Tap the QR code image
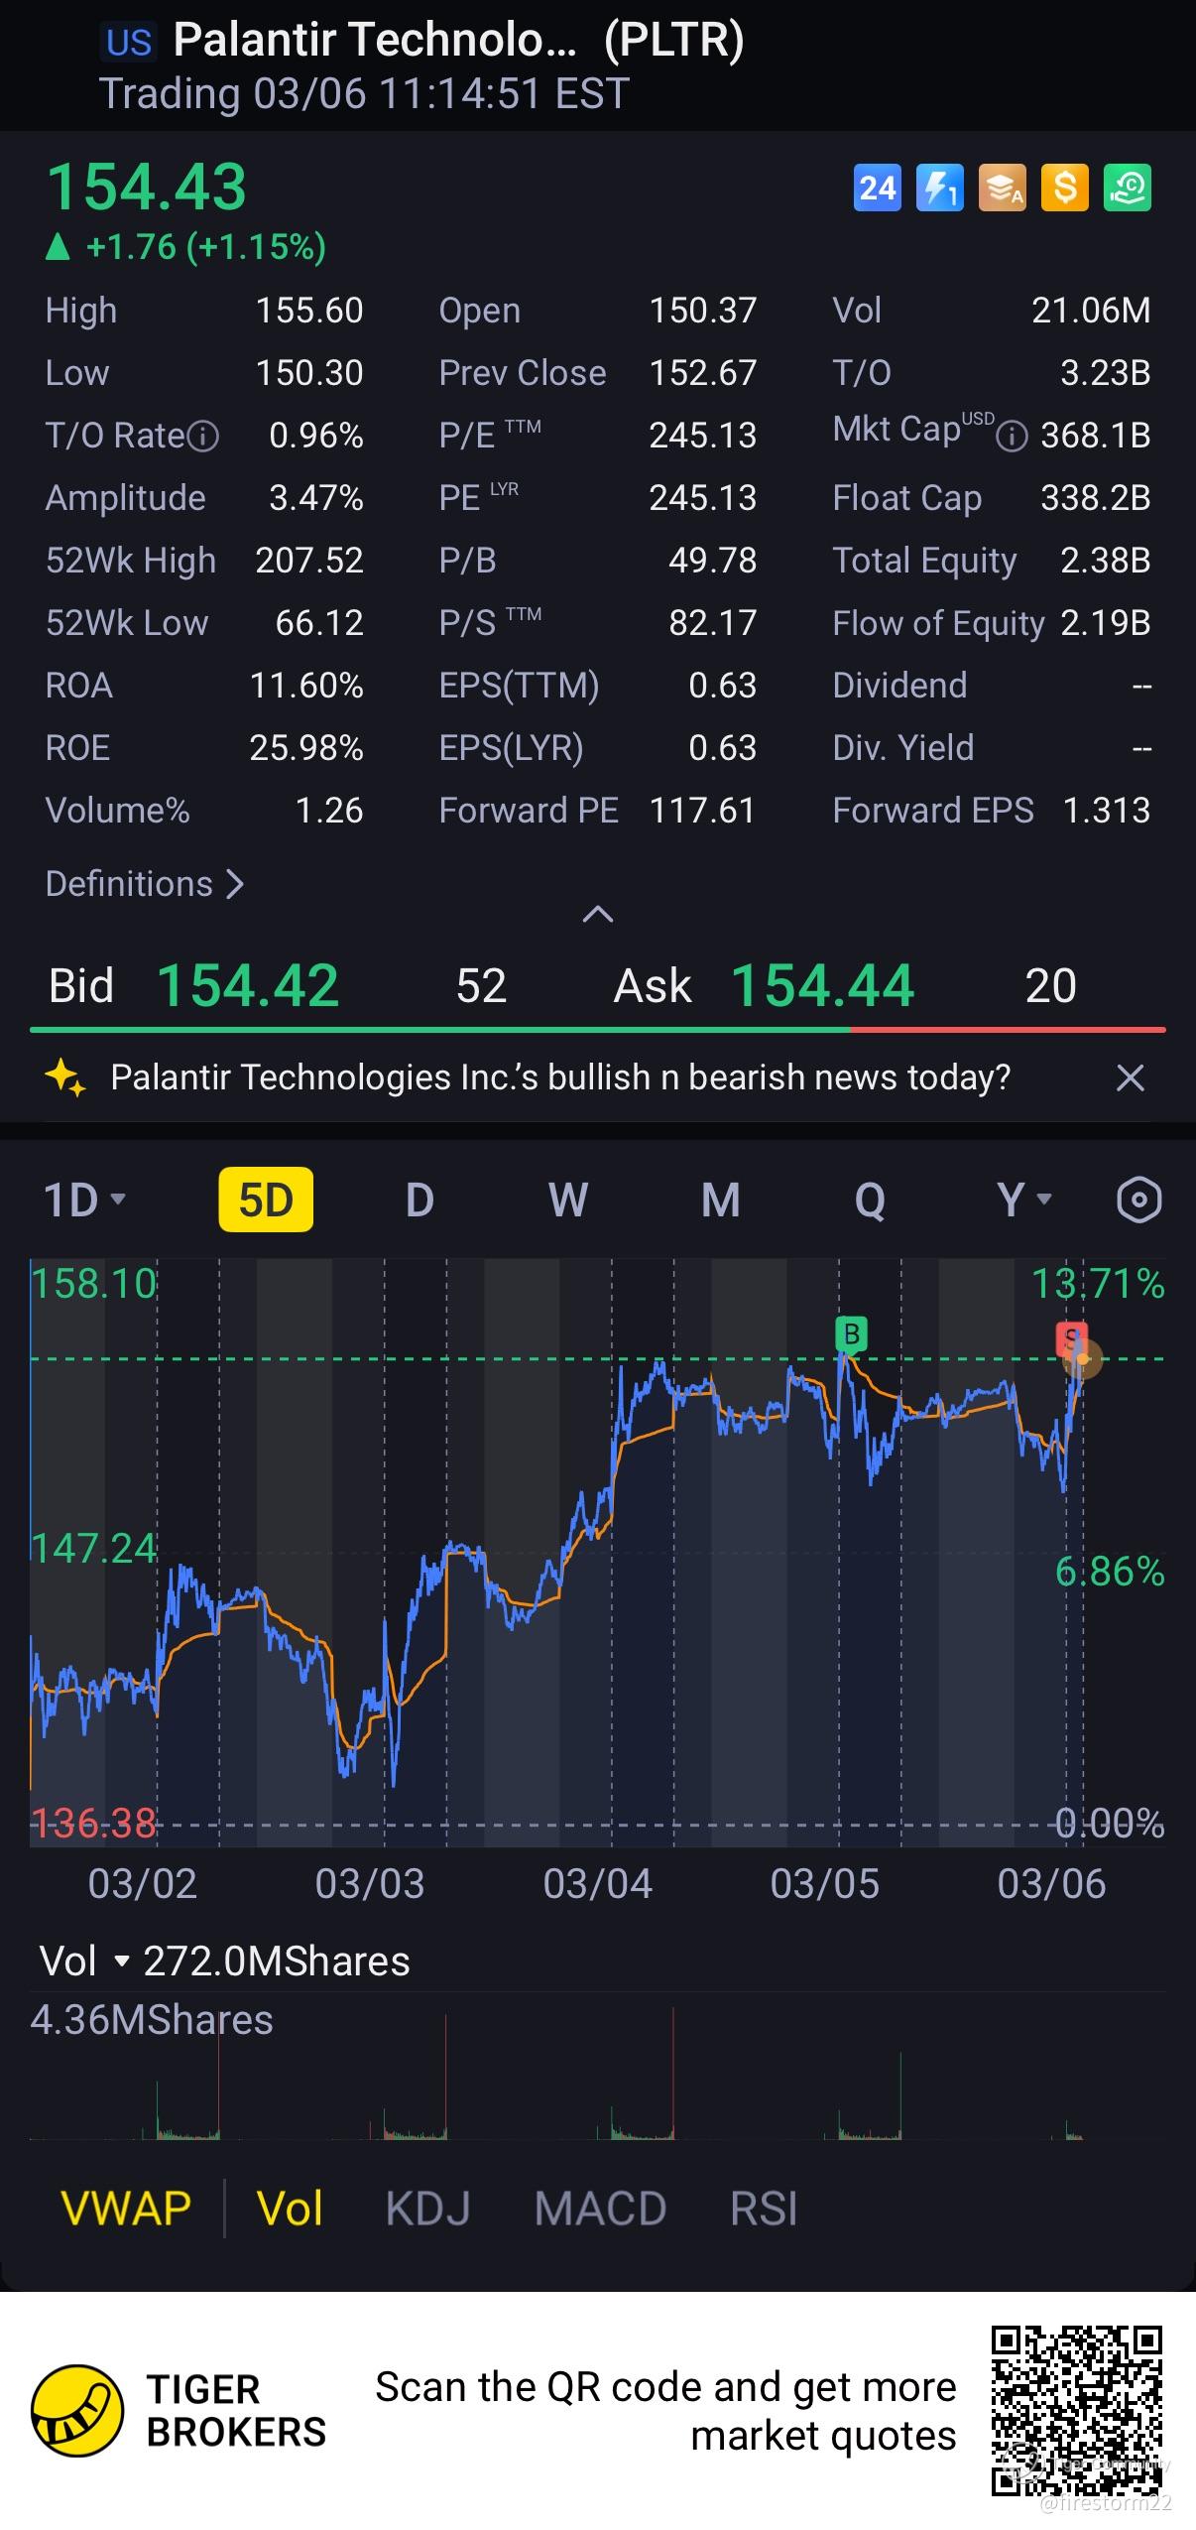The width and height of the screenshot is (1196, 2530). (1076, 2411)
